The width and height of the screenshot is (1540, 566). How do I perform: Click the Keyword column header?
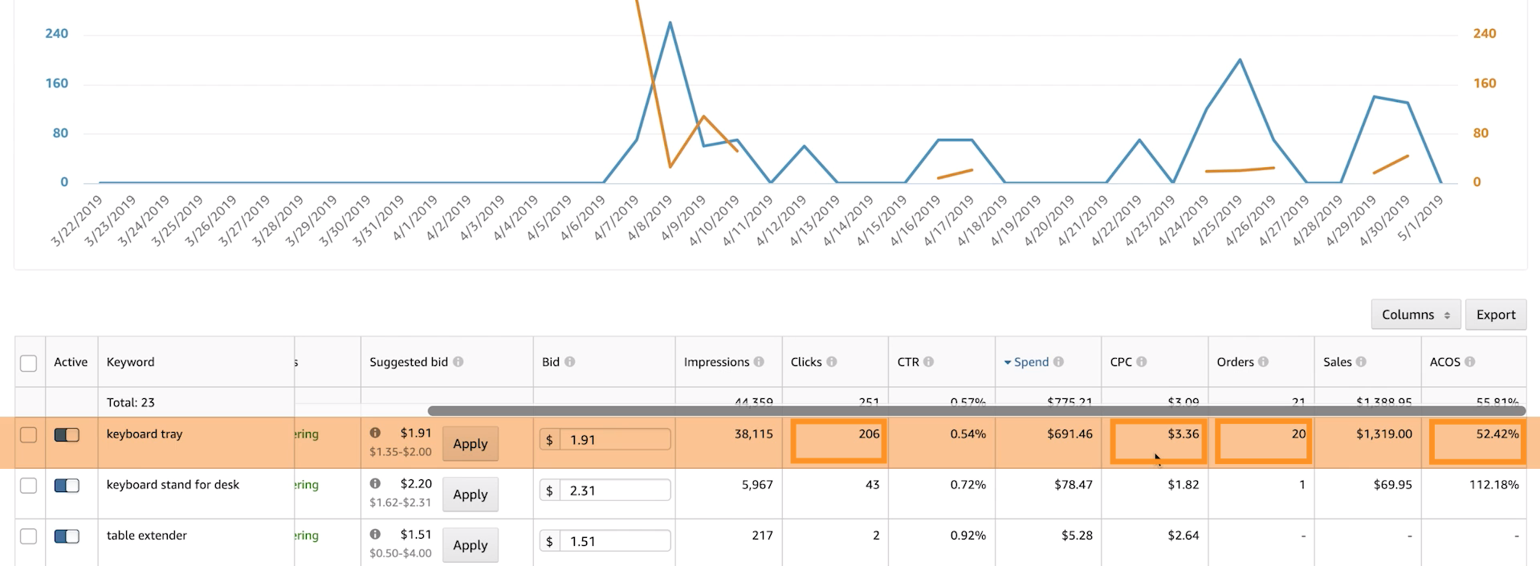point(130,362)
